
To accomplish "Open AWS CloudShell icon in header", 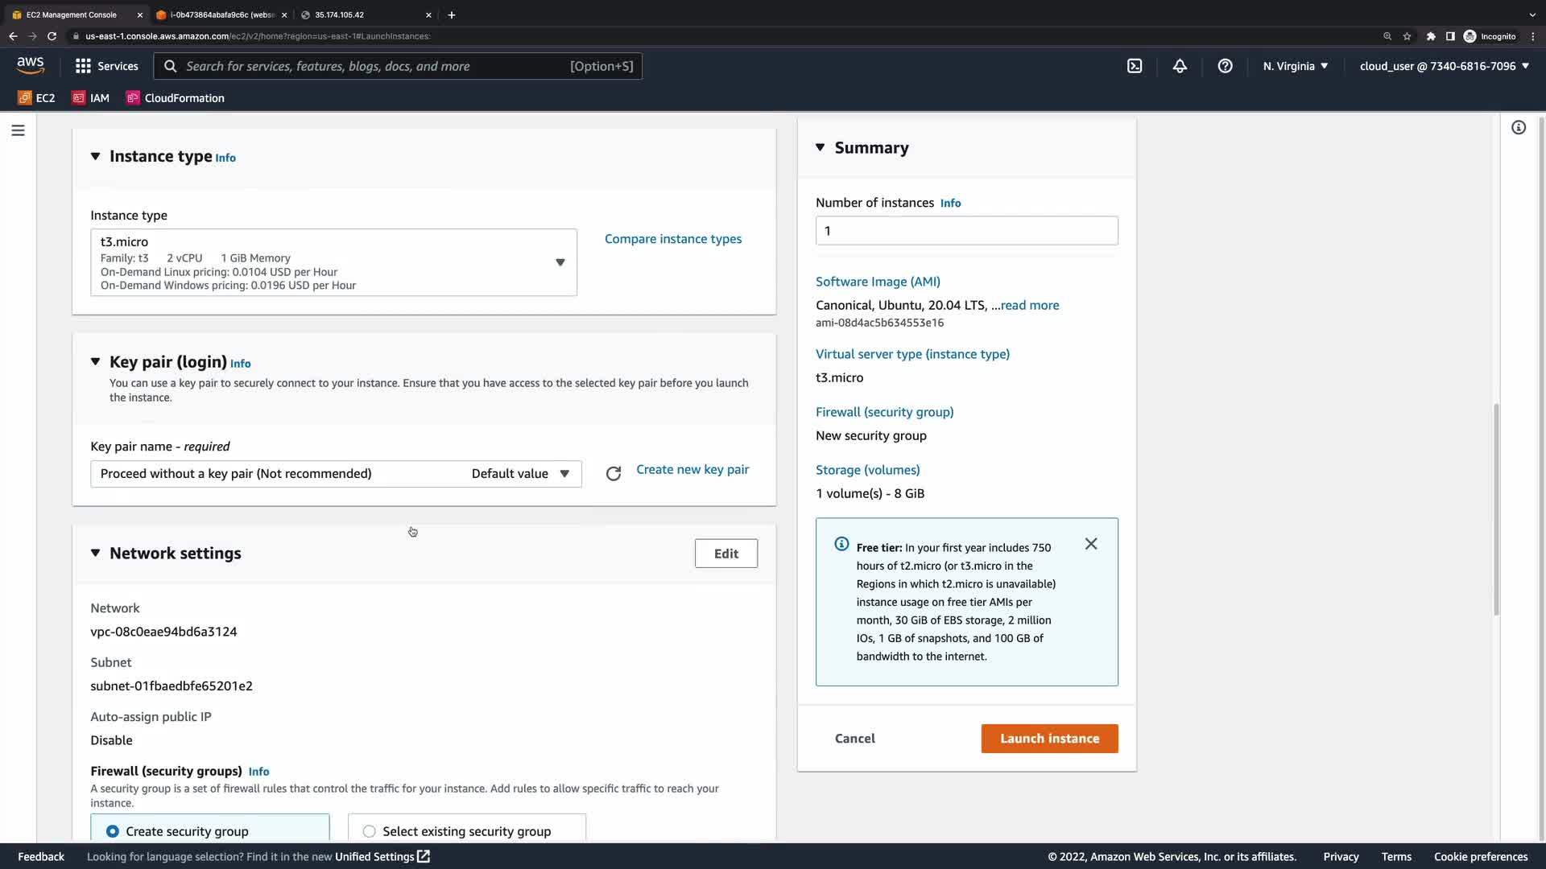I will [x=1135, y=66].
